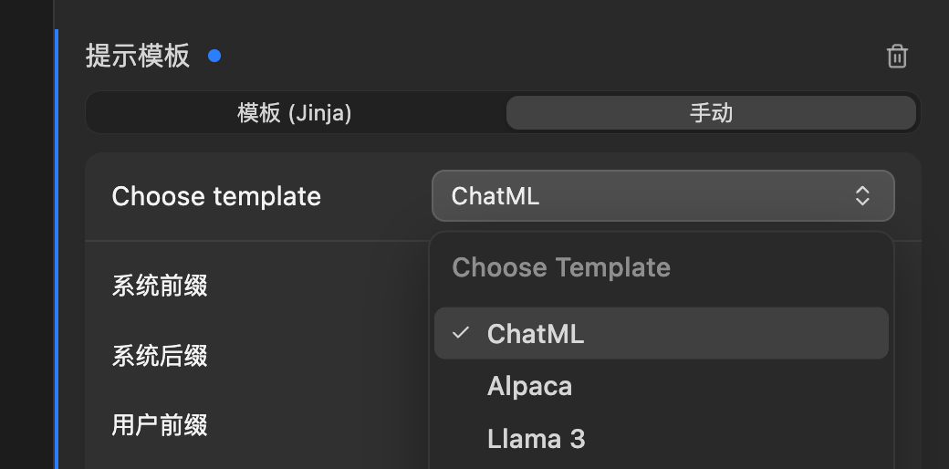Click the up-down chevrons on the template selector
Viewport: 949px width, 469px height.
[862, 196]
